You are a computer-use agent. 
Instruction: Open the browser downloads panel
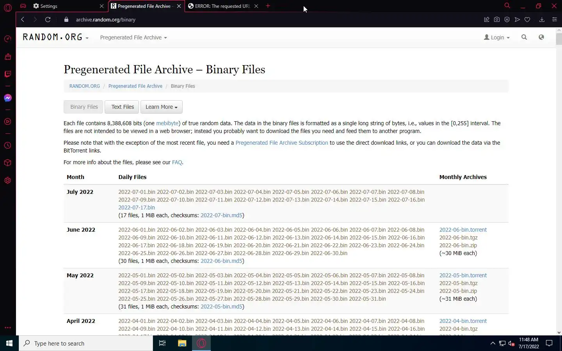click(542, 19)
